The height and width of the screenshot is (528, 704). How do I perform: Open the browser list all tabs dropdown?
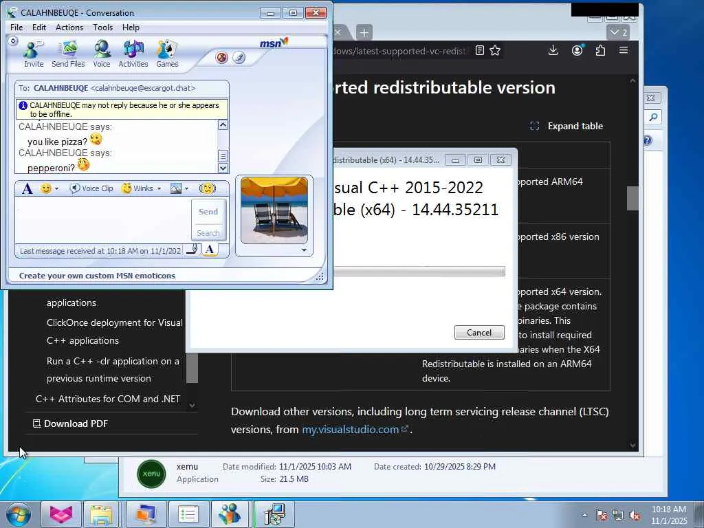coord(618,32)
